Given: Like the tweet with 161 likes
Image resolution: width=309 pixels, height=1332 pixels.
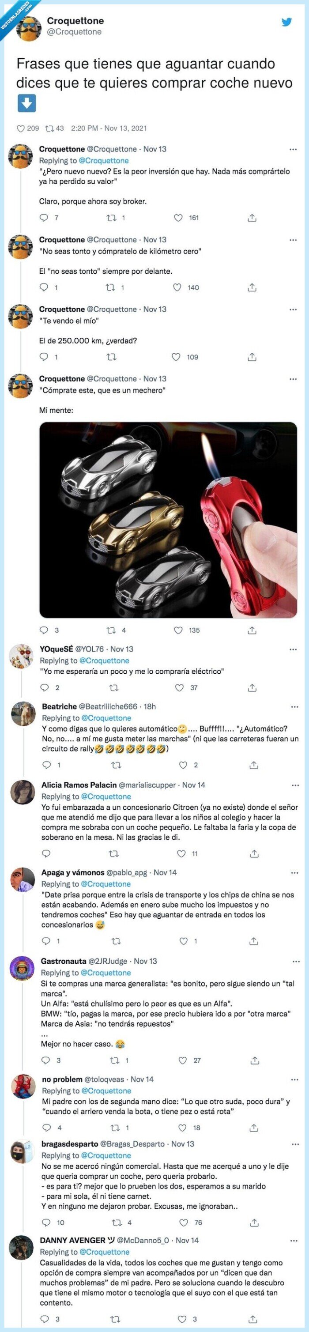Looking at the screenshot, I should coord(178,218).
